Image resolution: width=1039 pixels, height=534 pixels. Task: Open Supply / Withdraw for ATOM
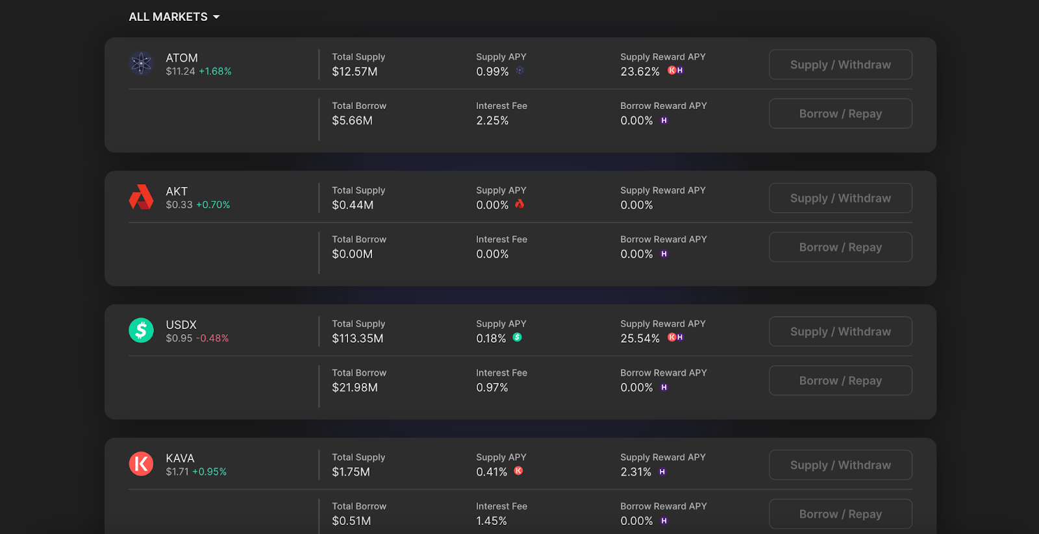coord(840,64)
